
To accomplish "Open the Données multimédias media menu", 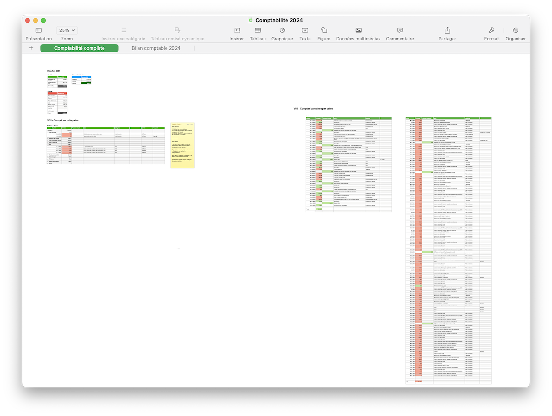I will click(358, 30).
